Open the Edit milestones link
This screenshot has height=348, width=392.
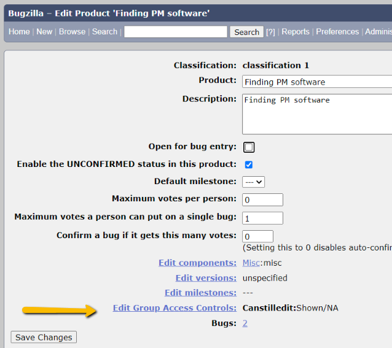click(200, 293)
